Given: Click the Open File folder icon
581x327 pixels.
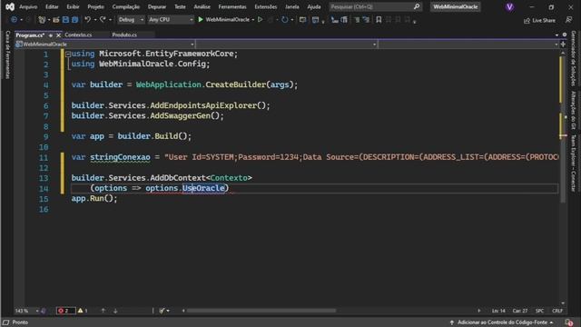Looking at the screenshot, I should click(x=56, y=20).
